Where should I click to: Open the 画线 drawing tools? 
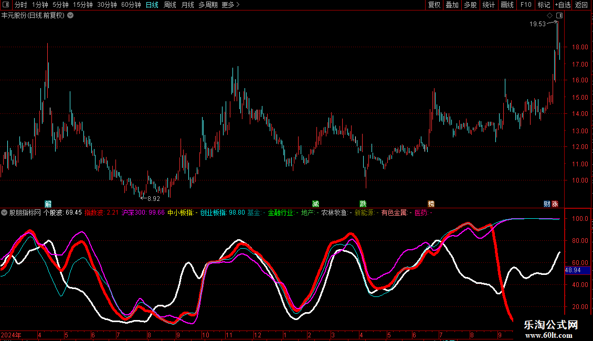coord(507,5)
